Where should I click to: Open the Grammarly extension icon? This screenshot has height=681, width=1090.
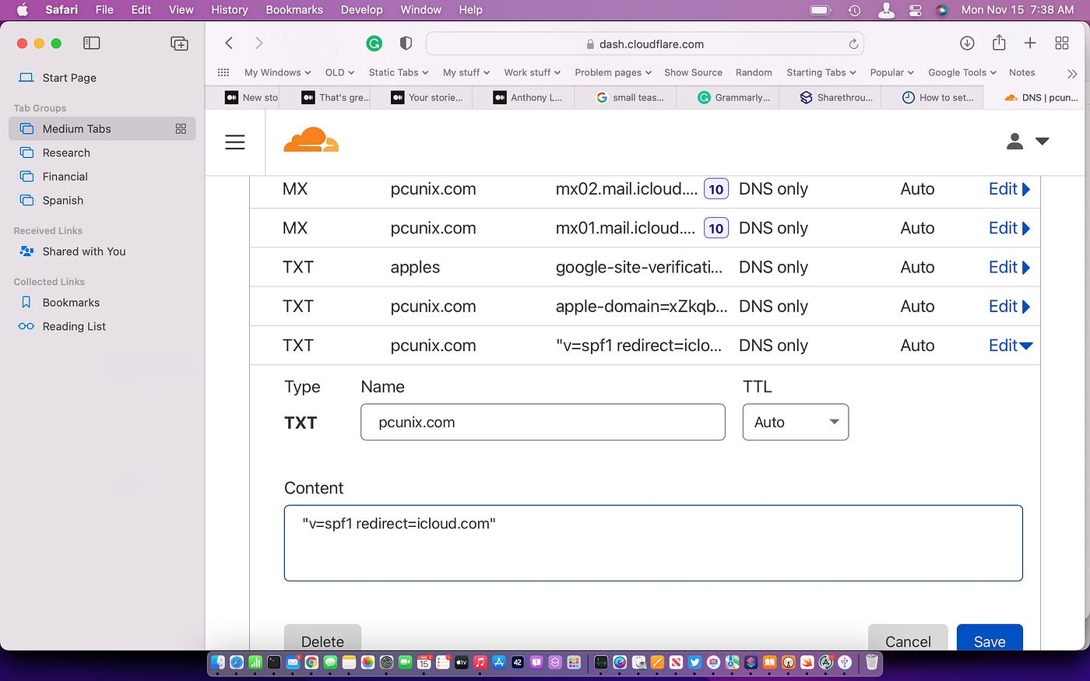pos(374,44)
